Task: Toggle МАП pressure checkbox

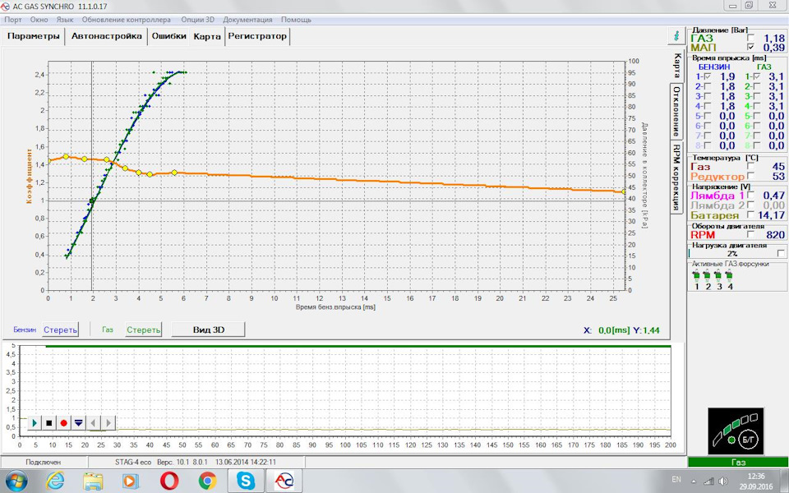Action: 750,48
